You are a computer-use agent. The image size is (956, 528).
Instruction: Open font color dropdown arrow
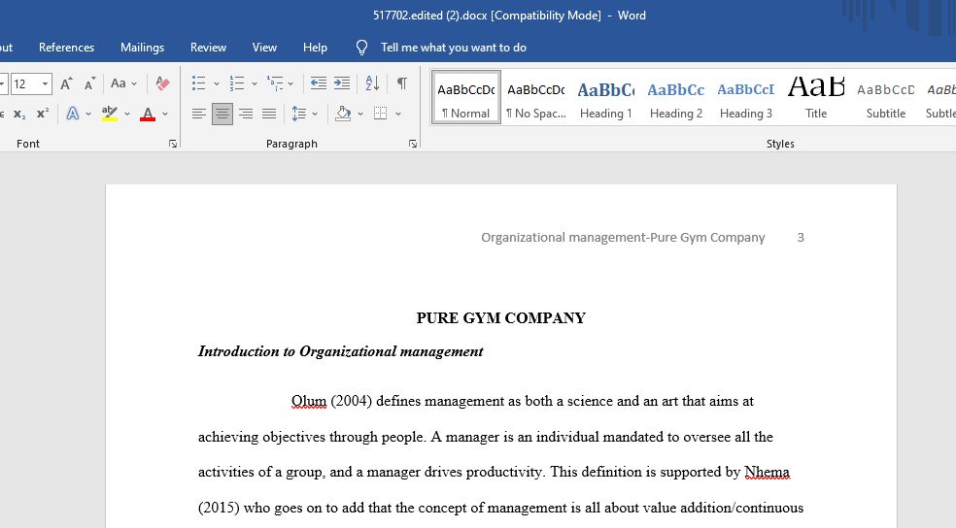click(x=165, y=114)
